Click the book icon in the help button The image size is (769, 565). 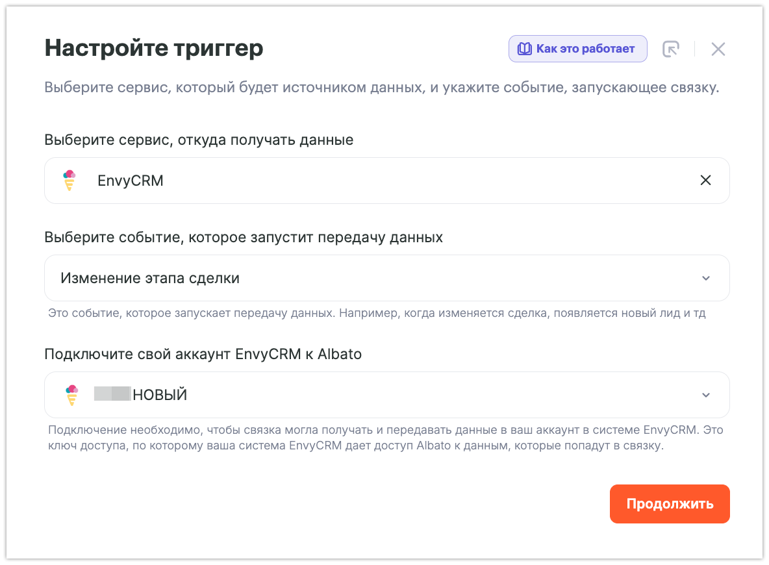[x=524, y=49]
